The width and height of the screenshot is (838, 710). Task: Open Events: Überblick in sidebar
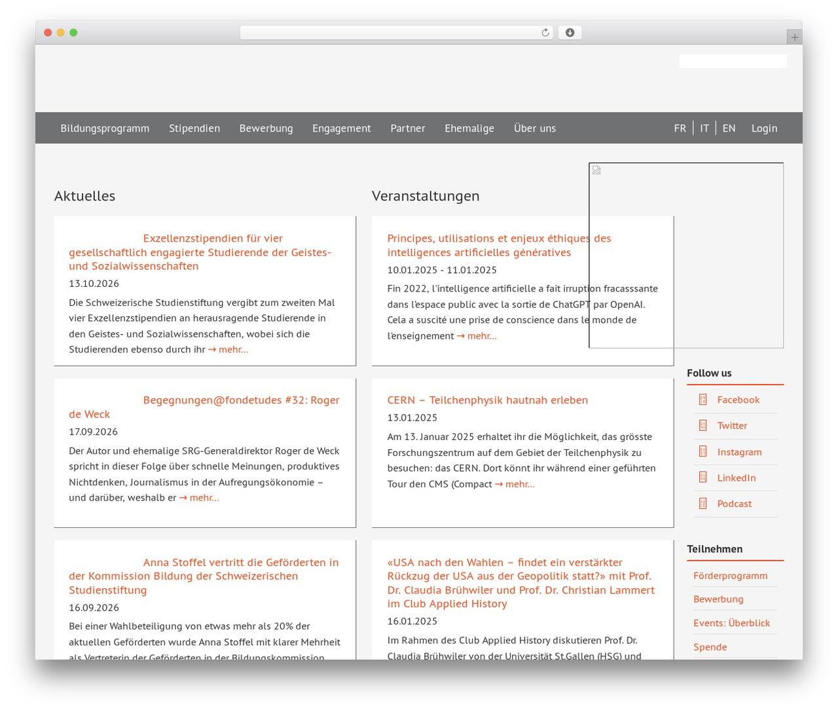(731, 623)
